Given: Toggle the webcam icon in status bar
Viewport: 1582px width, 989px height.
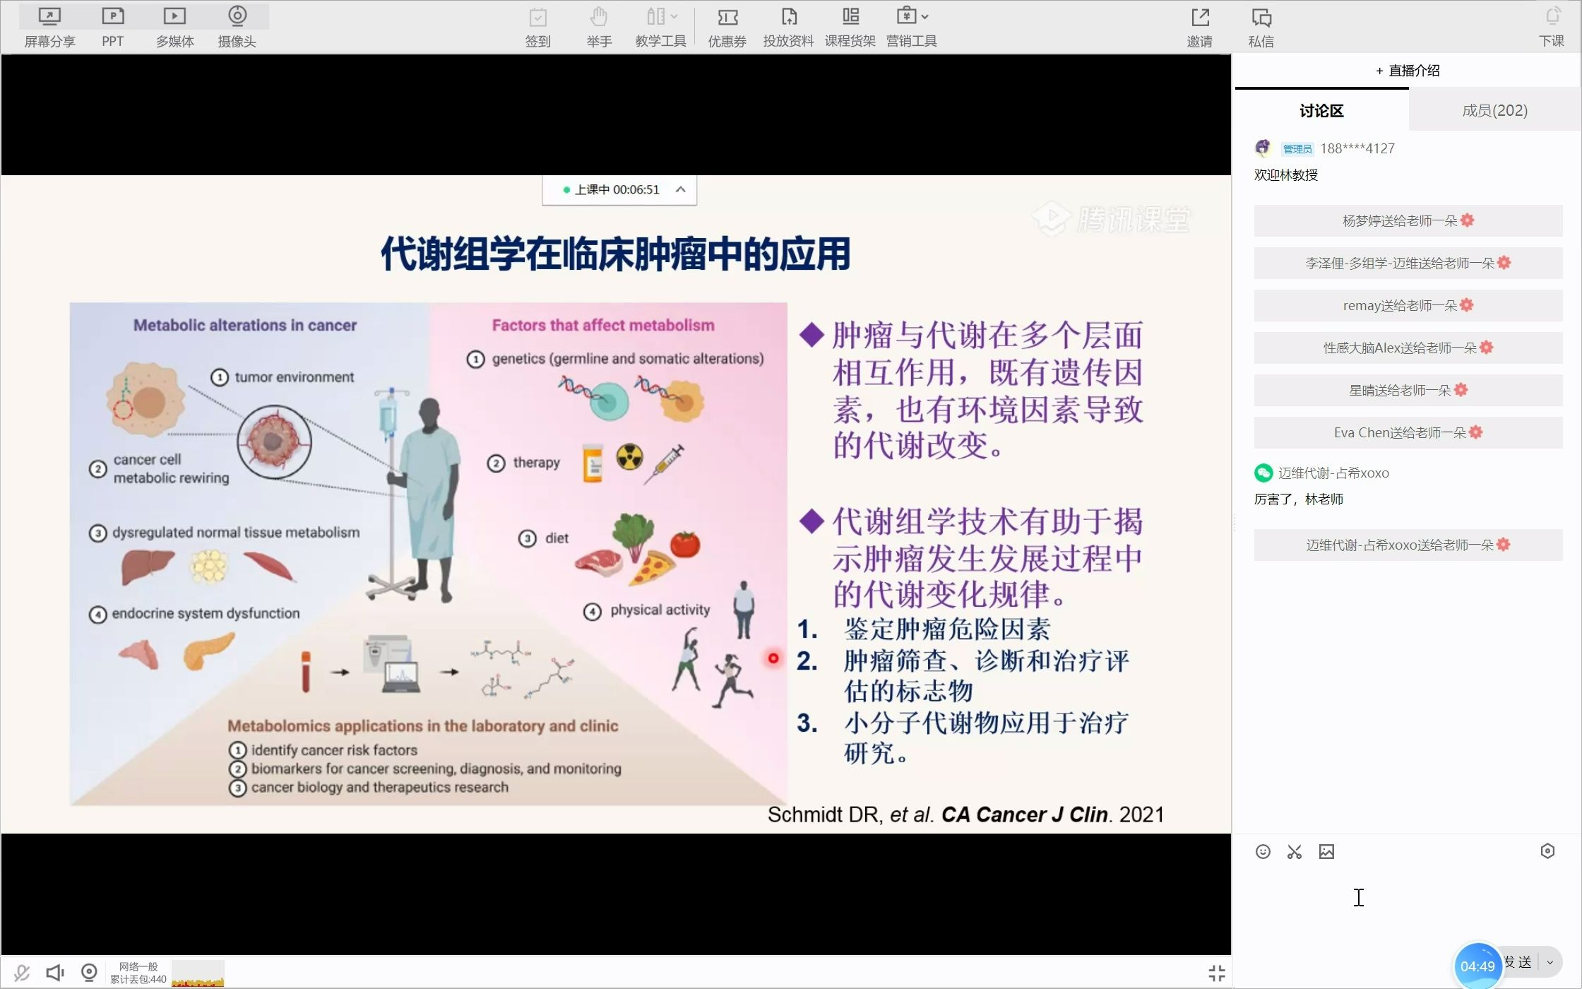Looking at the screenshot, I should pos(89,973).
